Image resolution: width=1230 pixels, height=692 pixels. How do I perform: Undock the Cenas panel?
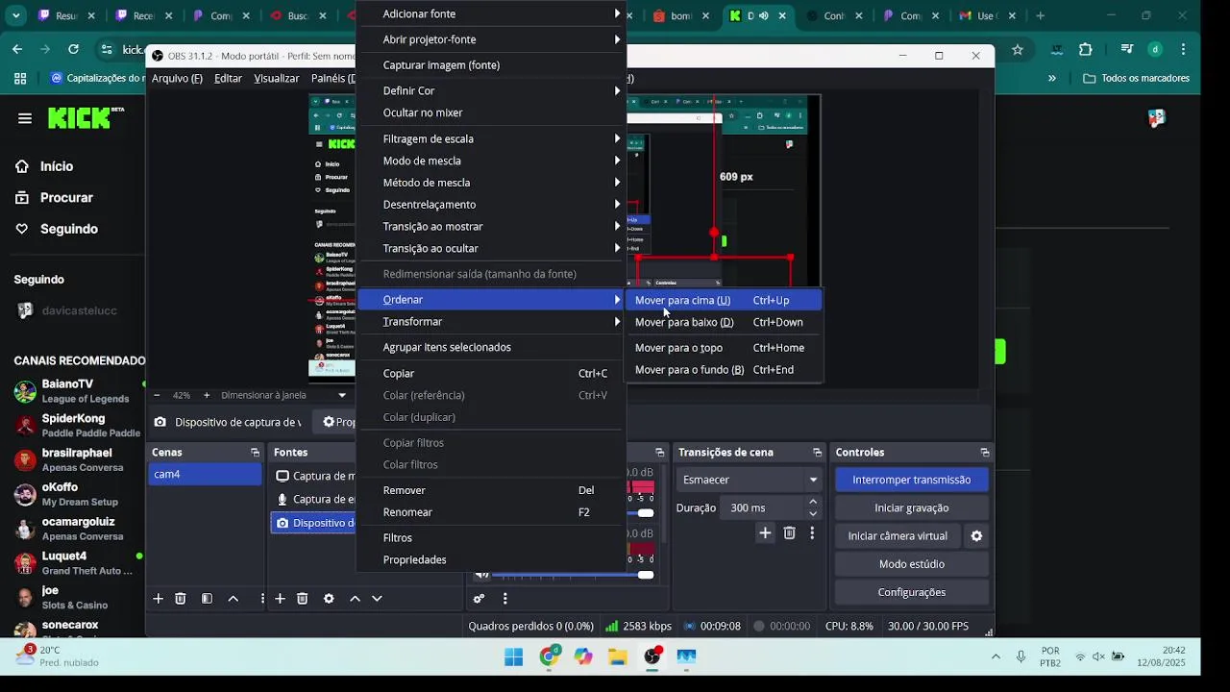coord(255,453)
